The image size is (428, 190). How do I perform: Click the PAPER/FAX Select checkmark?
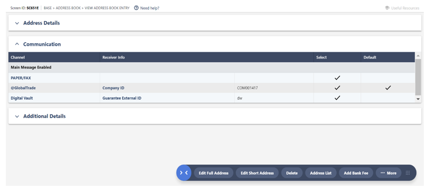pos(337,78)
